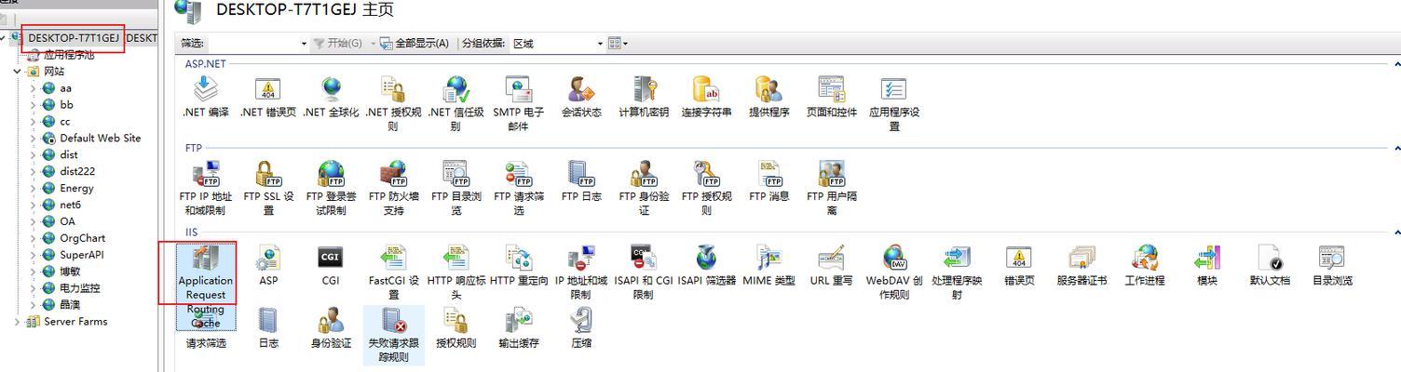
Task: Open FTP 消息 feature
Action: point(769,181)
